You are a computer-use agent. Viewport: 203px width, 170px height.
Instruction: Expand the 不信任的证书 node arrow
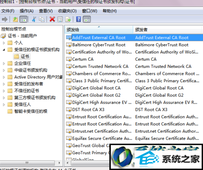[x=4, y=91]
